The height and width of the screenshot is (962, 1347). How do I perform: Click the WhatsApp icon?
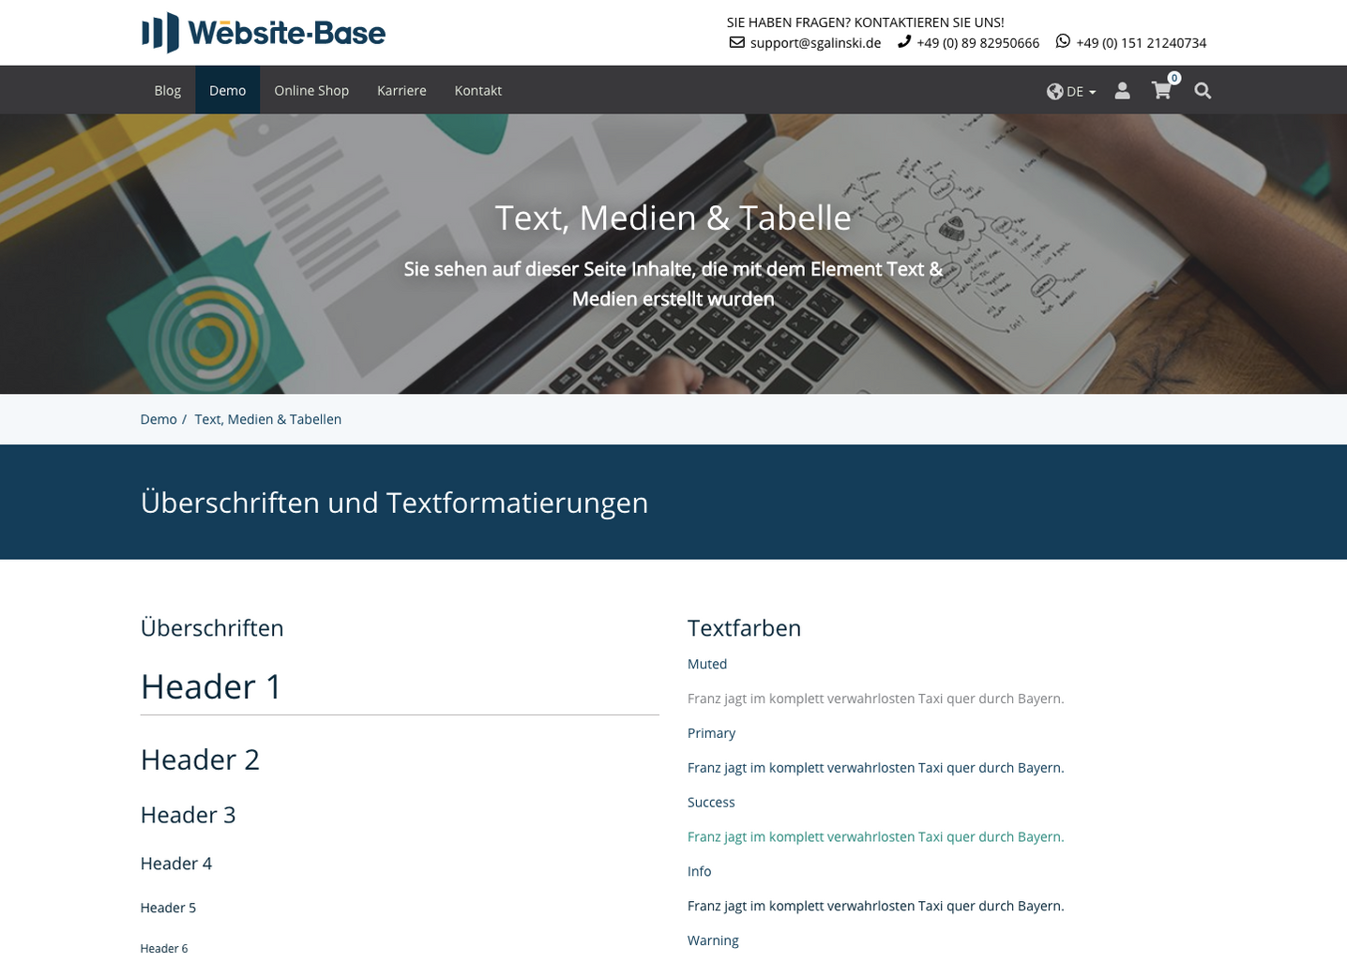coord(1062,40)
